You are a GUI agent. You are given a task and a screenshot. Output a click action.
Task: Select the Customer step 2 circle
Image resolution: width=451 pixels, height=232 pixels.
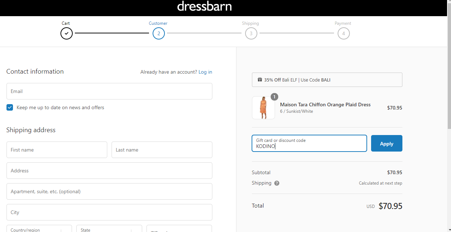click(x=159, y=33)
